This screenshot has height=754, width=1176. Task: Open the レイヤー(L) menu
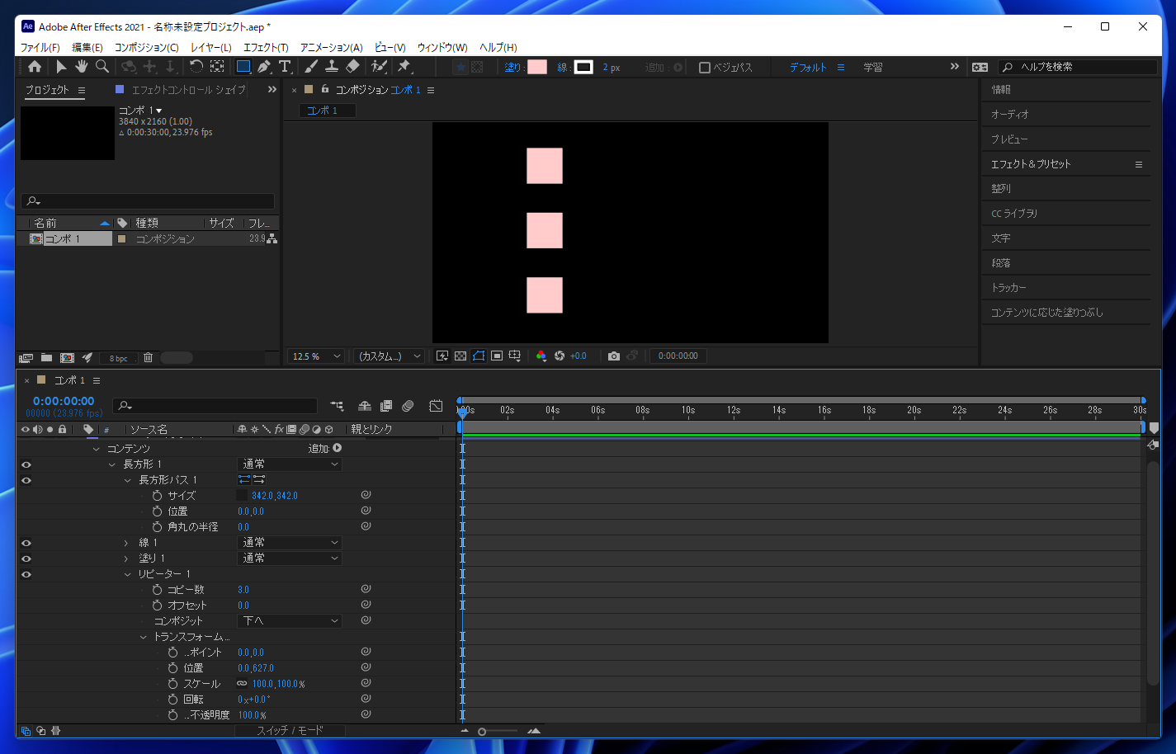pos(211,48)
